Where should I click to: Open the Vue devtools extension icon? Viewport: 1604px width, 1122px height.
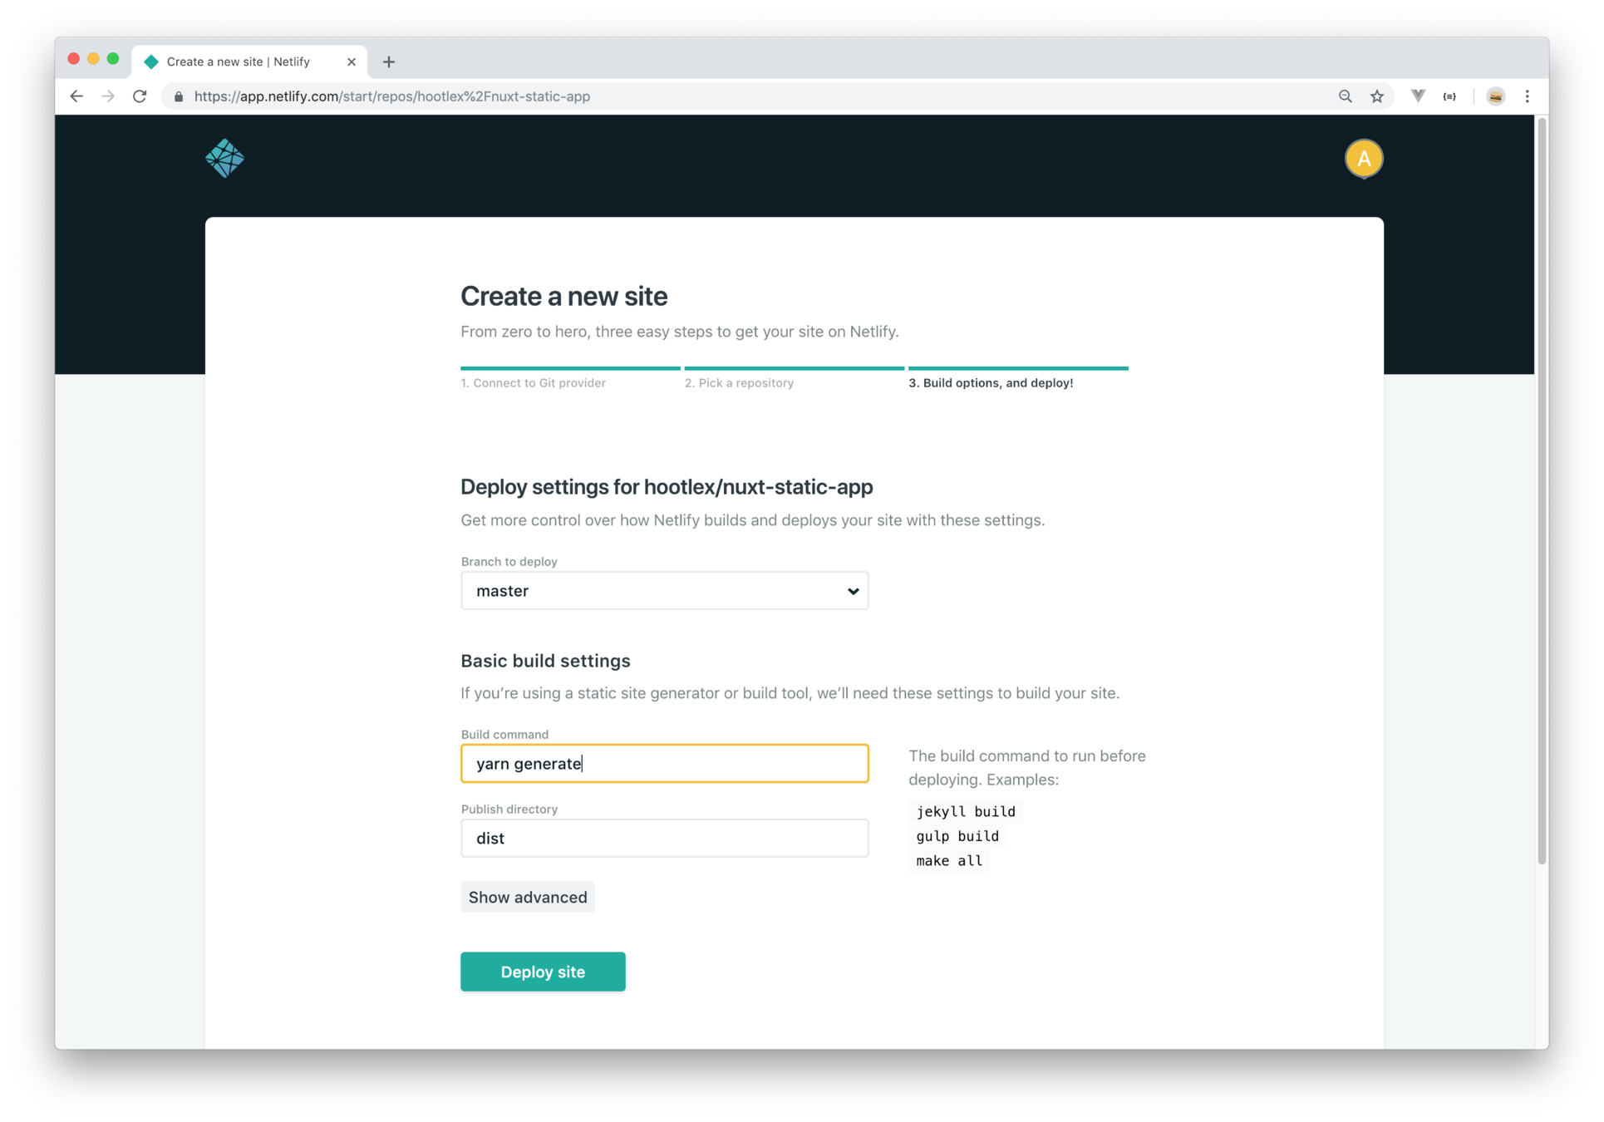coord(1418,96)
